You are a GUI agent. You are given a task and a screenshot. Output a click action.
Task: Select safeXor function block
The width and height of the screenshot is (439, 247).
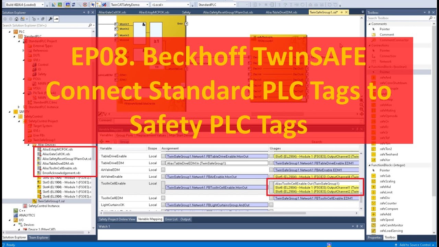384,160
